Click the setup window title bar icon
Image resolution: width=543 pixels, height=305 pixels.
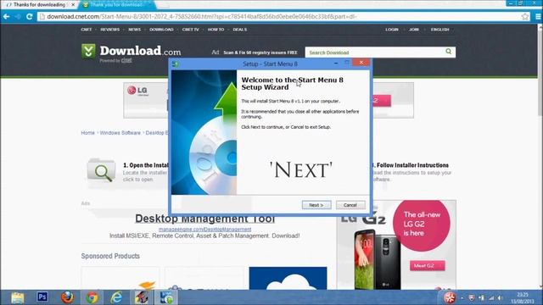pos(176,64)
